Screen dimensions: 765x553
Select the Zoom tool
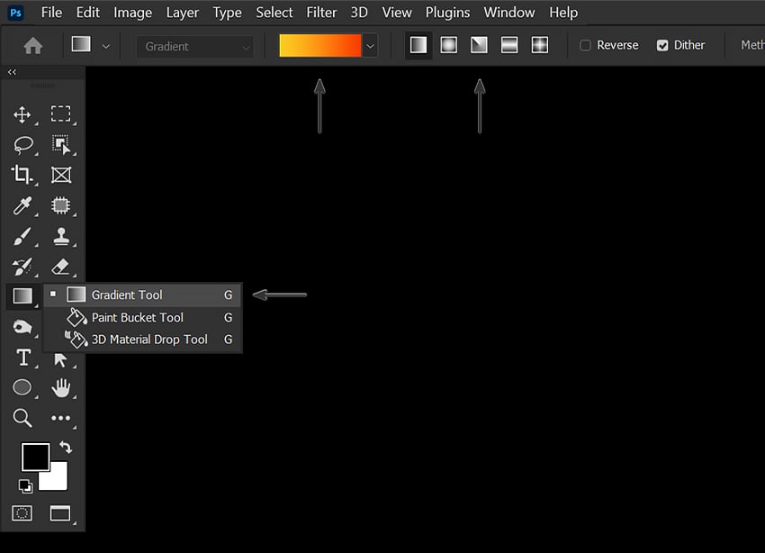(23, 418)
